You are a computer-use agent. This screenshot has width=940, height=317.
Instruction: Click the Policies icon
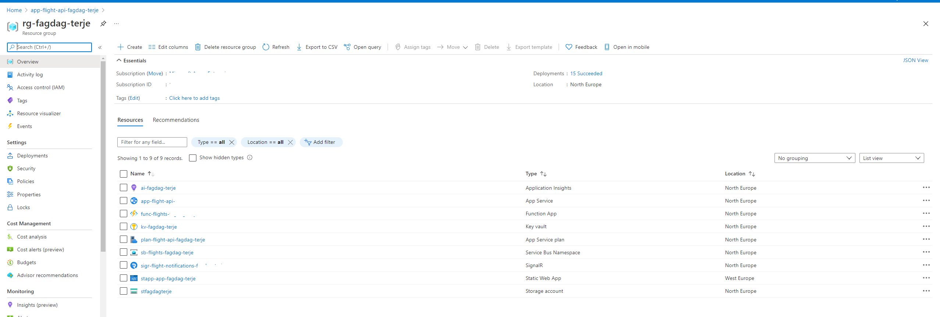[10, 181]
